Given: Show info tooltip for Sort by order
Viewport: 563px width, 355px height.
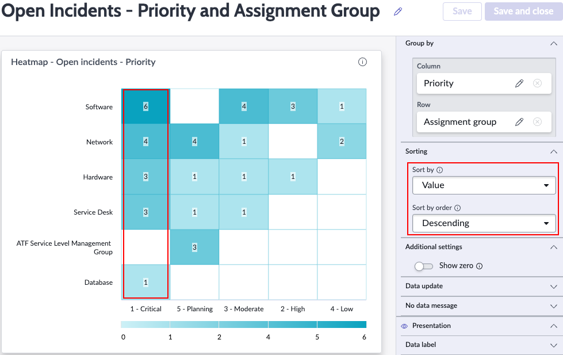Looking at the screenshot, I should 457,208.
